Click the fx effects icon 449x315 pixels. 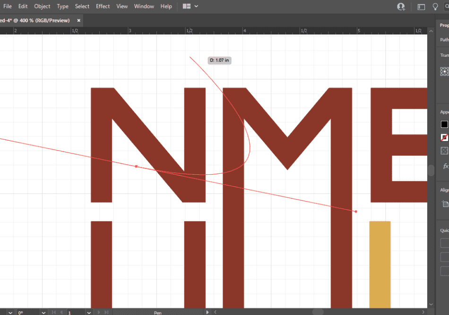click(x=446, y=166)
